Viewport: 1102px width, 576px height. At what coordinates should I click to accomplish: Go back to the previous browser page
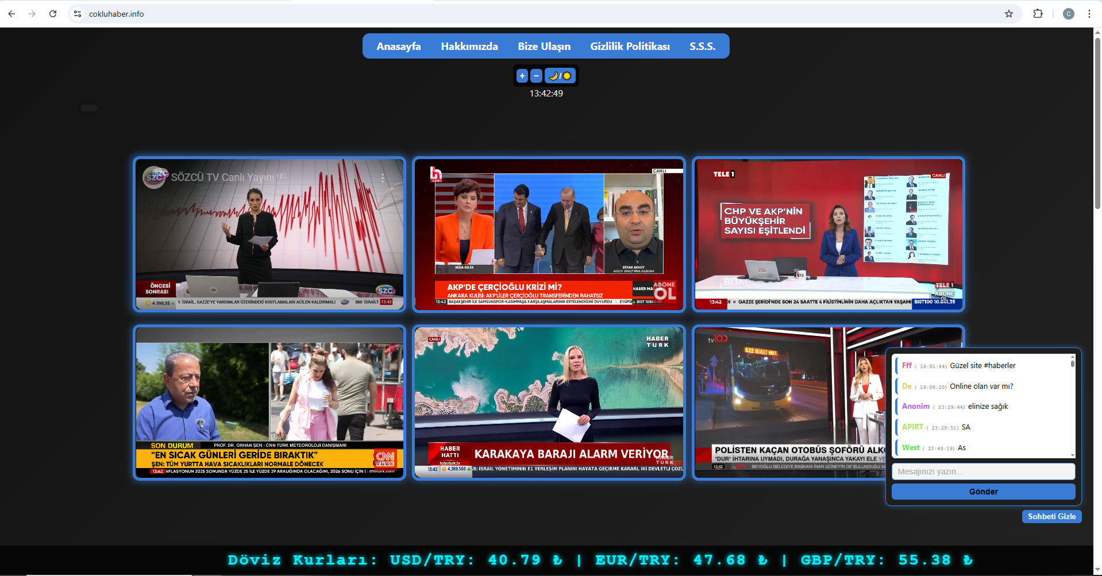pos(11,14)
